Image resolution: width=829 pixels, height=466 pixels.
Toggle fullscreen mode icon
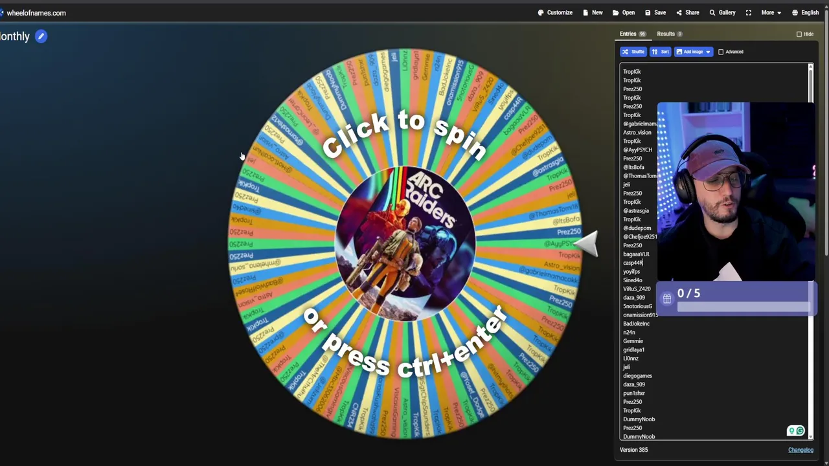(x=748, y=12)
